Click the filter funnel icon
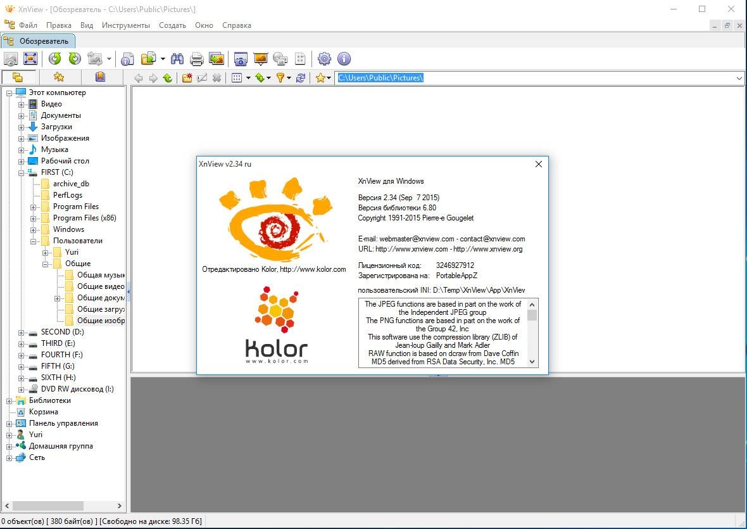Viewport: 747px width, 529px height. [x=280, y=78]
